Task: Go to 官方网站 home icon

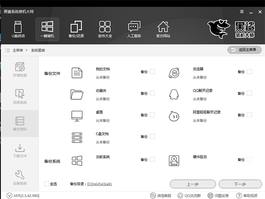Action: [x=163, y=29]
